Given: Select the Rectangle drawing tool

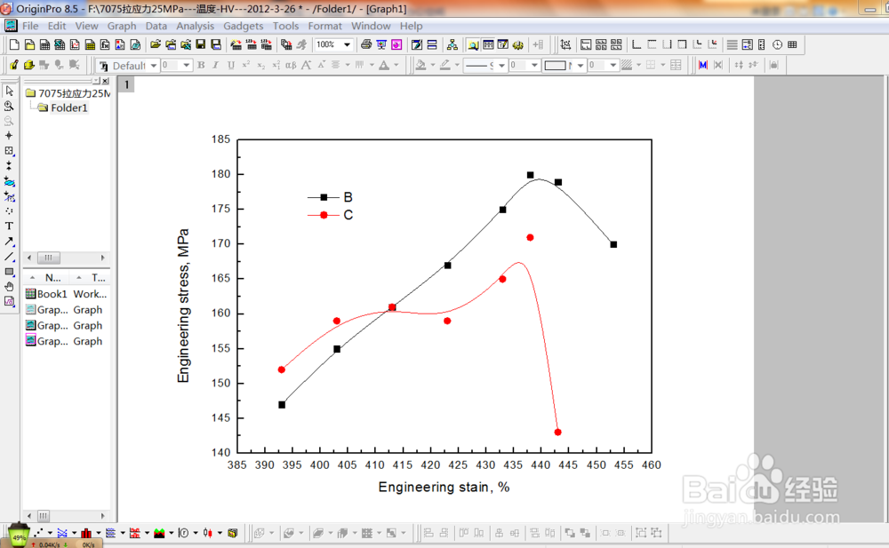Looking at the screenshot, I should tap(9, 272).
